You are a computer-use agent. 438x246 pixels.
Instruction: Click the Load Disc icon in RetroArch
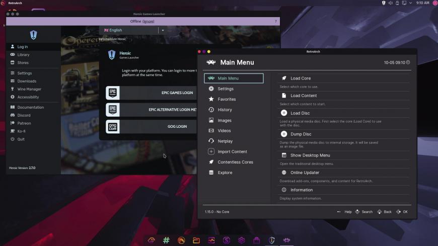284,113
